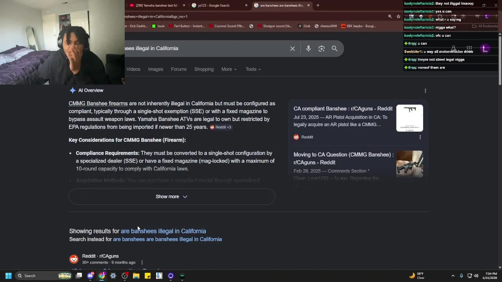Open the three-dot menu of r/CAguns result

tap(142, 262)
